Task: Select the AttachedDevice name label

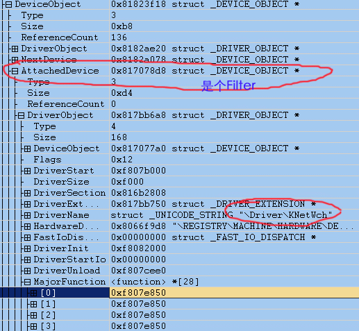Action: [x=60, y=71]
